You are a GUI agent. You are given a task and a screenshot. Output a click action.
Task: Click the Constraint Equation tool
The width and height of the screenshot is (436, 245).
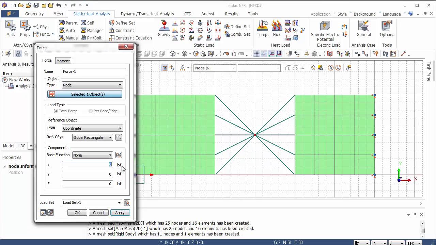tap(130, 38)
